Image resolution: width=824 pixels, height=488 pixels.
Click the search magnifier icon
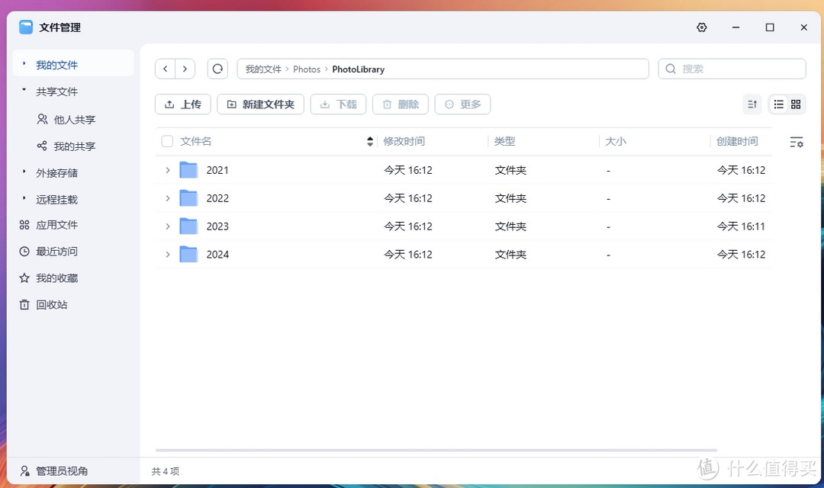point(670,69)
